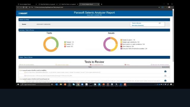The image size is (190, 107).
Task: View site information icon beside the address
Action: coord(30,7)
